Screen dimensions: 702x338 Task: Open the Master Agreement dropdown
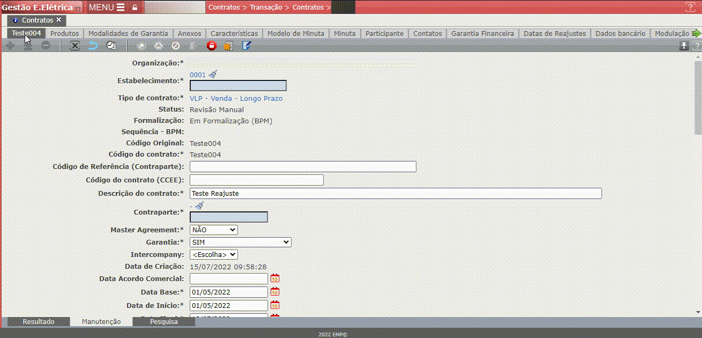coord(213,230)
